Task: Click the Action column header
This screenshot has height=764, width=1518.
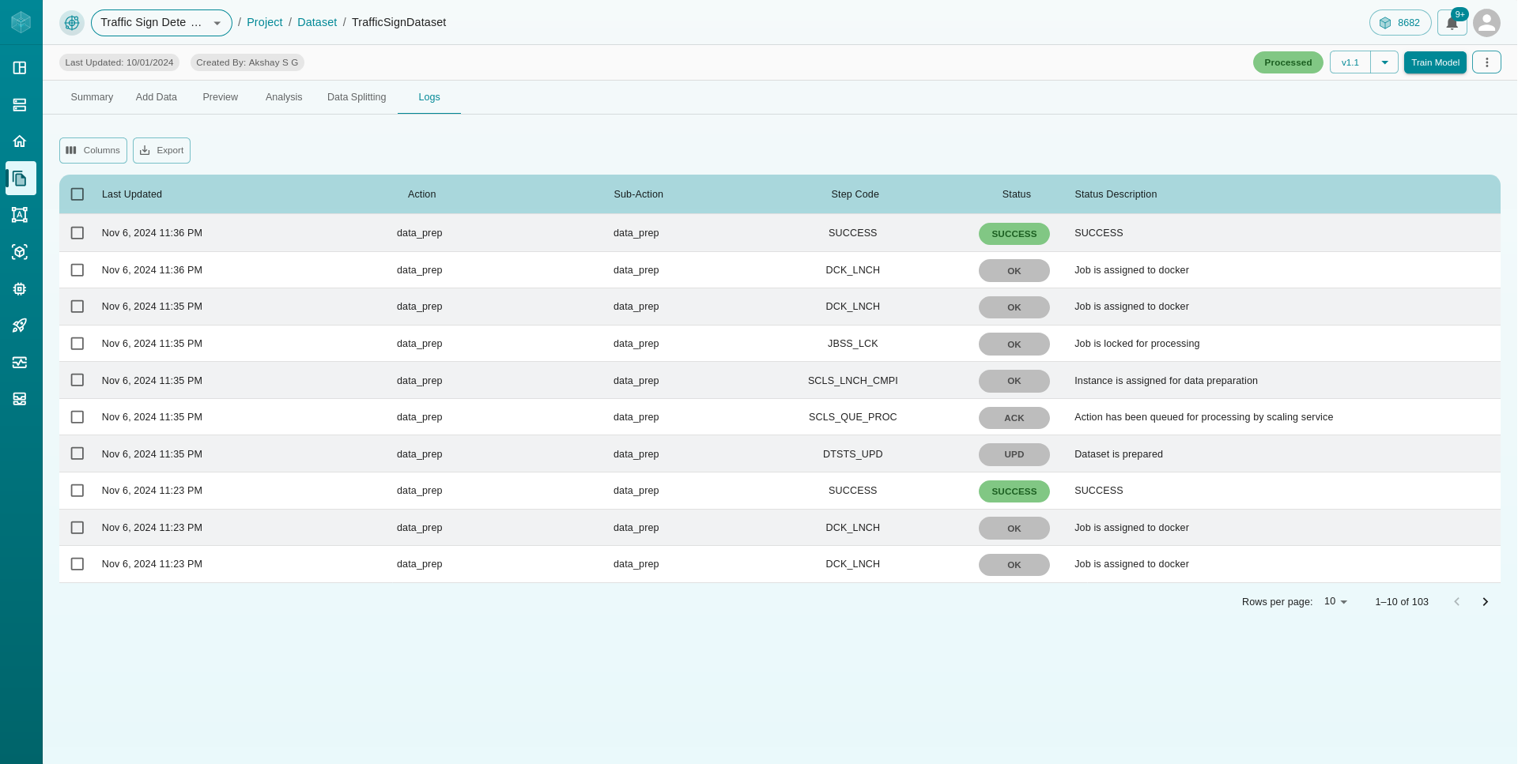Action: 422,194
